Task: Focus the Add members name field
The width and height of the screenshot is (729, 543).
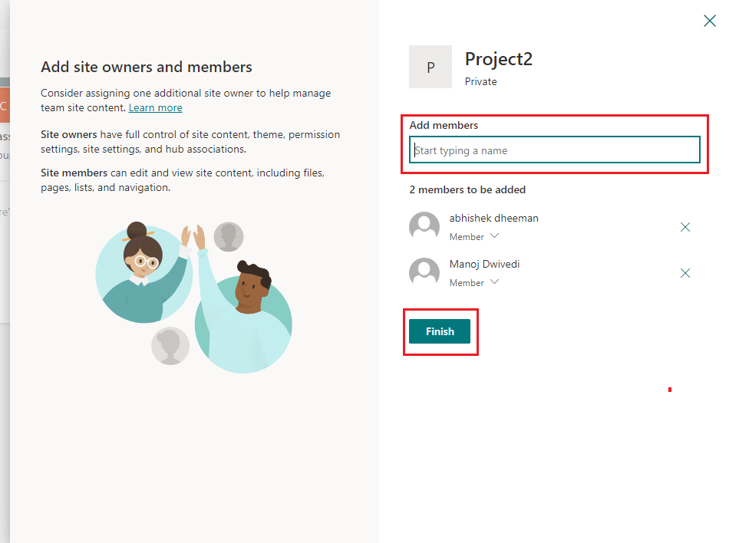Action: click(x=554, y=150)
